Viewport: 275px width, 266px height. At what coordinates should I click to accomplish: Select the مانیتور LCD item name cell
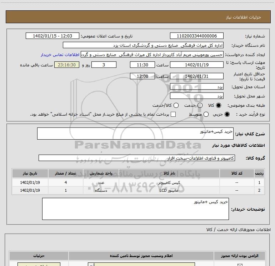tap(169, 190)
